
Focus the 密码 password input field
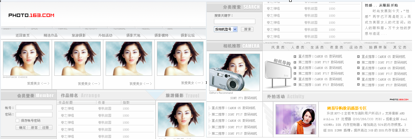[34, 114]
